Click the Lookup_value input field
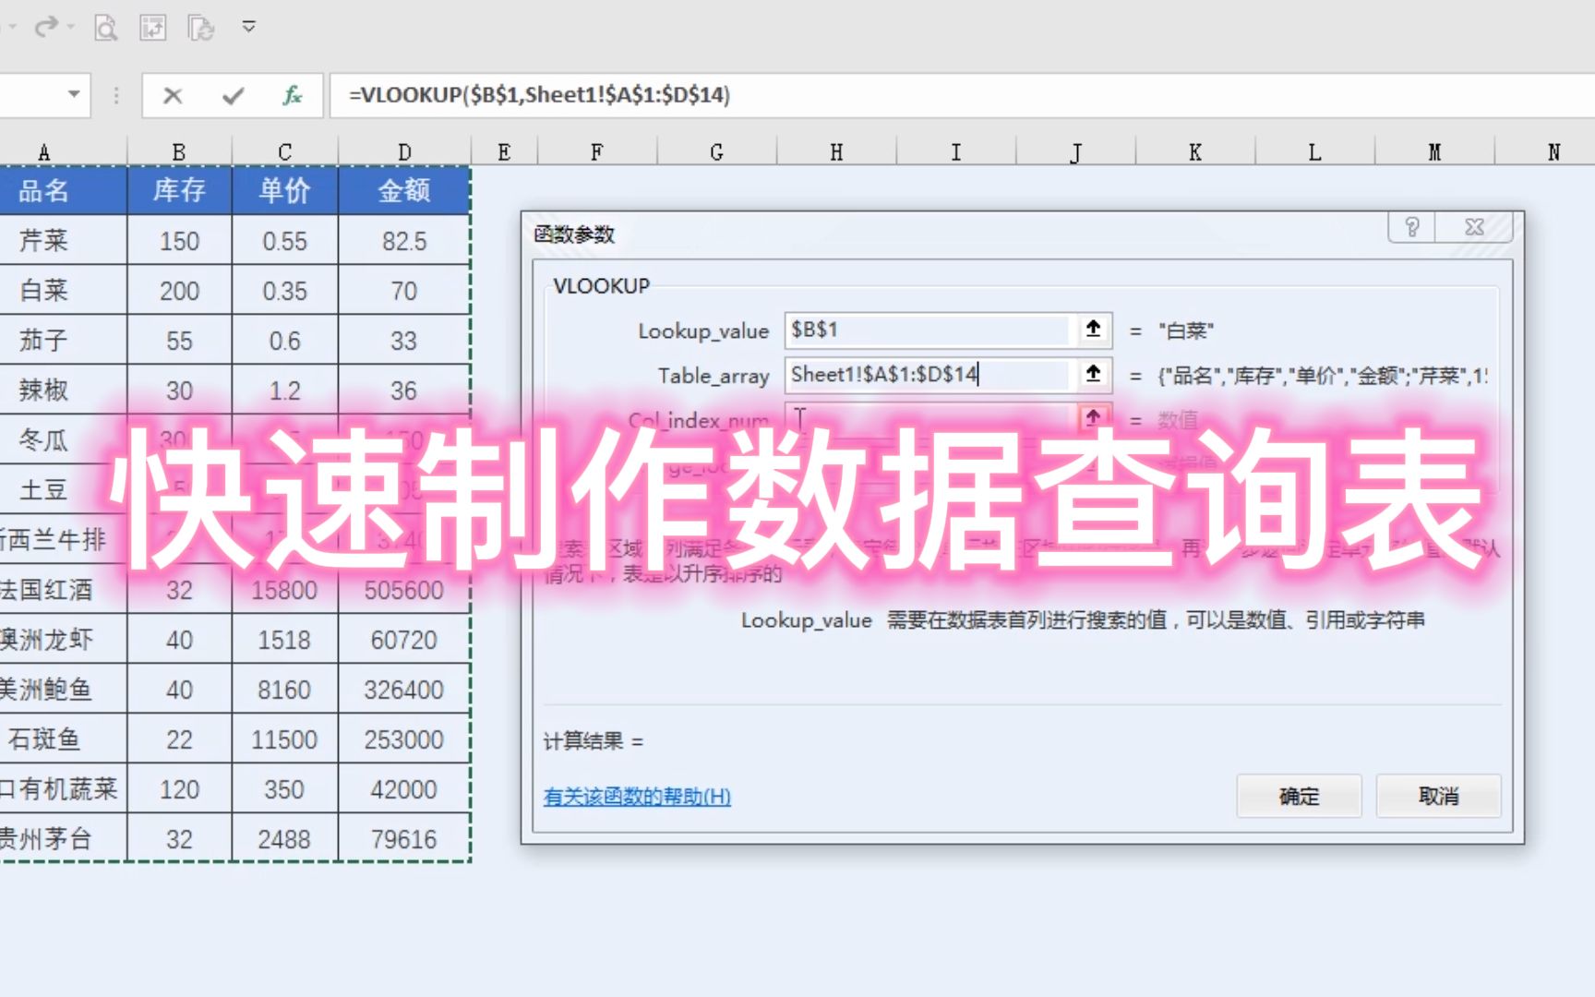1595x997 pixels. [x=929, y=330]
